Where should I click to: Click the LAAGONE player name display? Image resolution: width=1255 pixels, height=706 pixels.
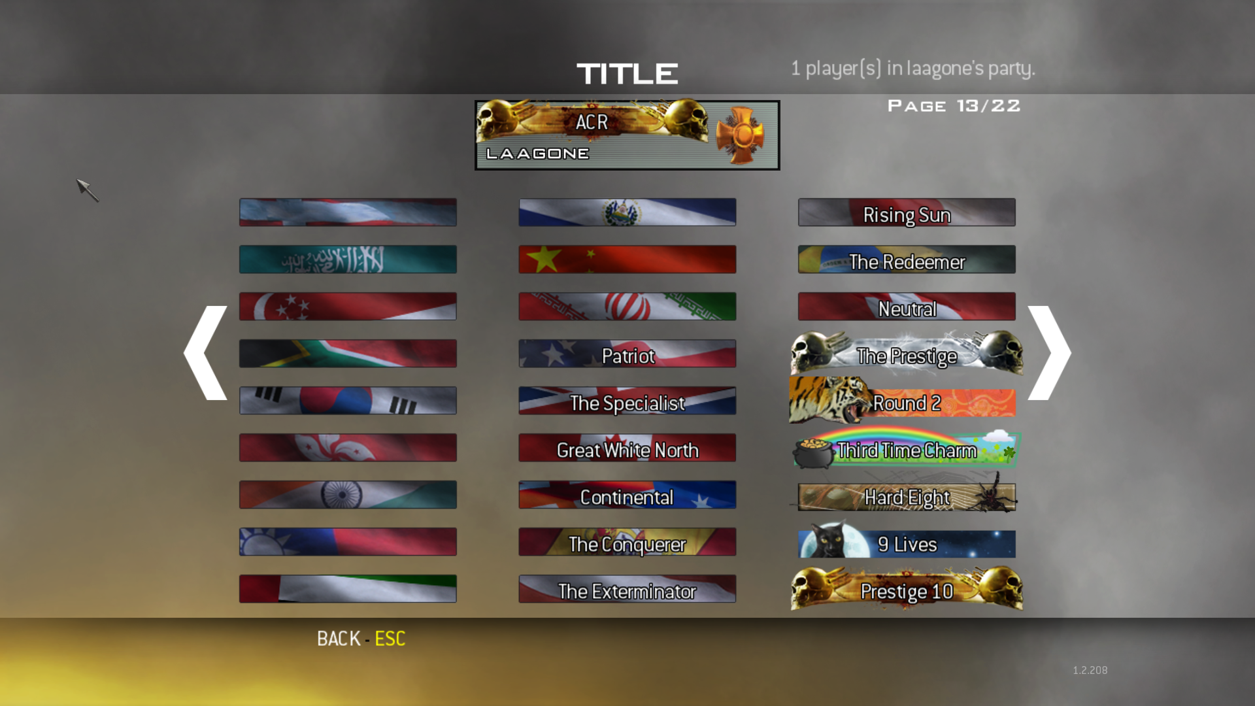[535, 154]
